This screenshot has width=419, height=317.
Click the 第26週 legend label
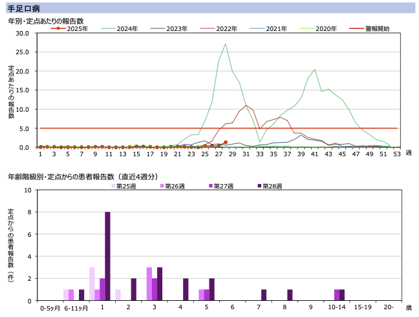click(175, 186)
